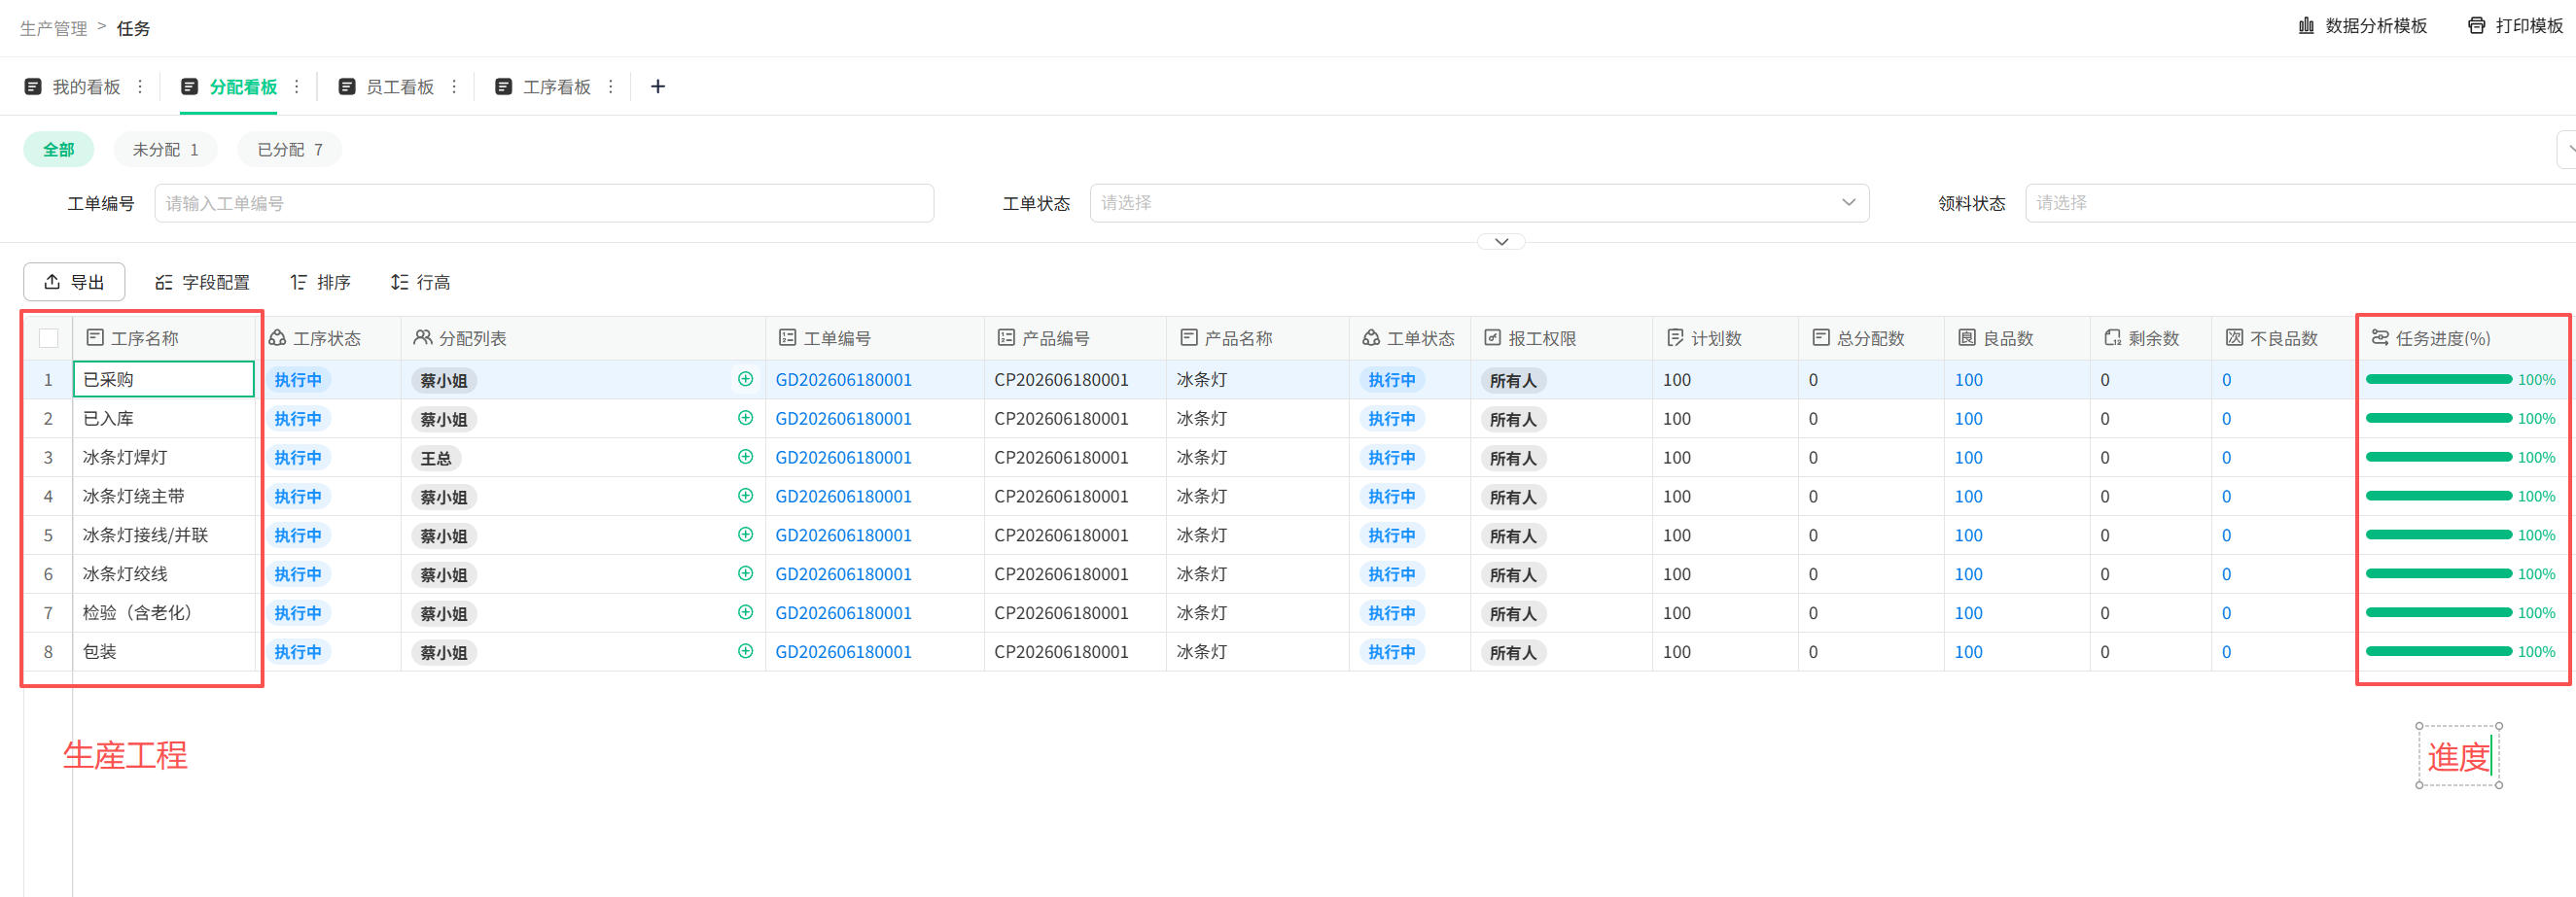Add assignee for row 已入库
This screenshot has width=2576, height=897.
click(x=745, y=419)
